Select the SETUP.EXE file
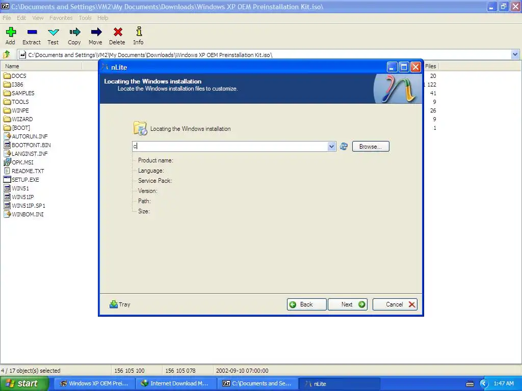Image resolution: width=522 pixels, height=391 pixels. [x=21, y=180]
